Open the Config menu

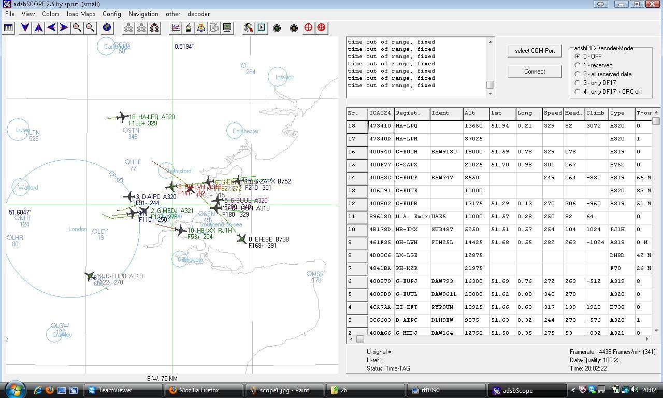pyautogui.click(x=112, y=14)
